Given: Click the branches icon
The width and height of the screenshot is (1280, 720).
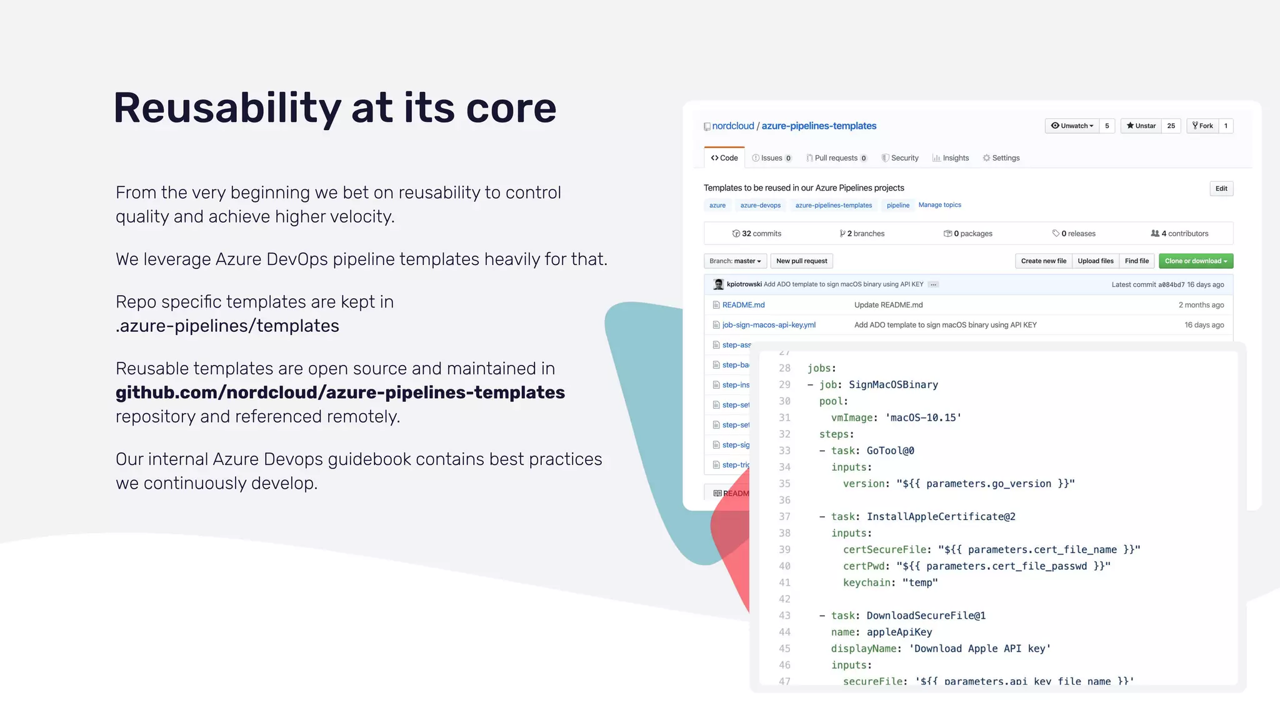Looking at the screenshot, I should [x=842, y=234].
